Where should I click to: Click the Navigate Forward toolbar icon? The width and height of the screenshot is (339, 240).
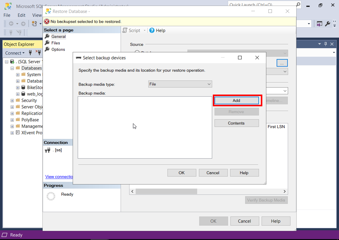pos(23,24)
